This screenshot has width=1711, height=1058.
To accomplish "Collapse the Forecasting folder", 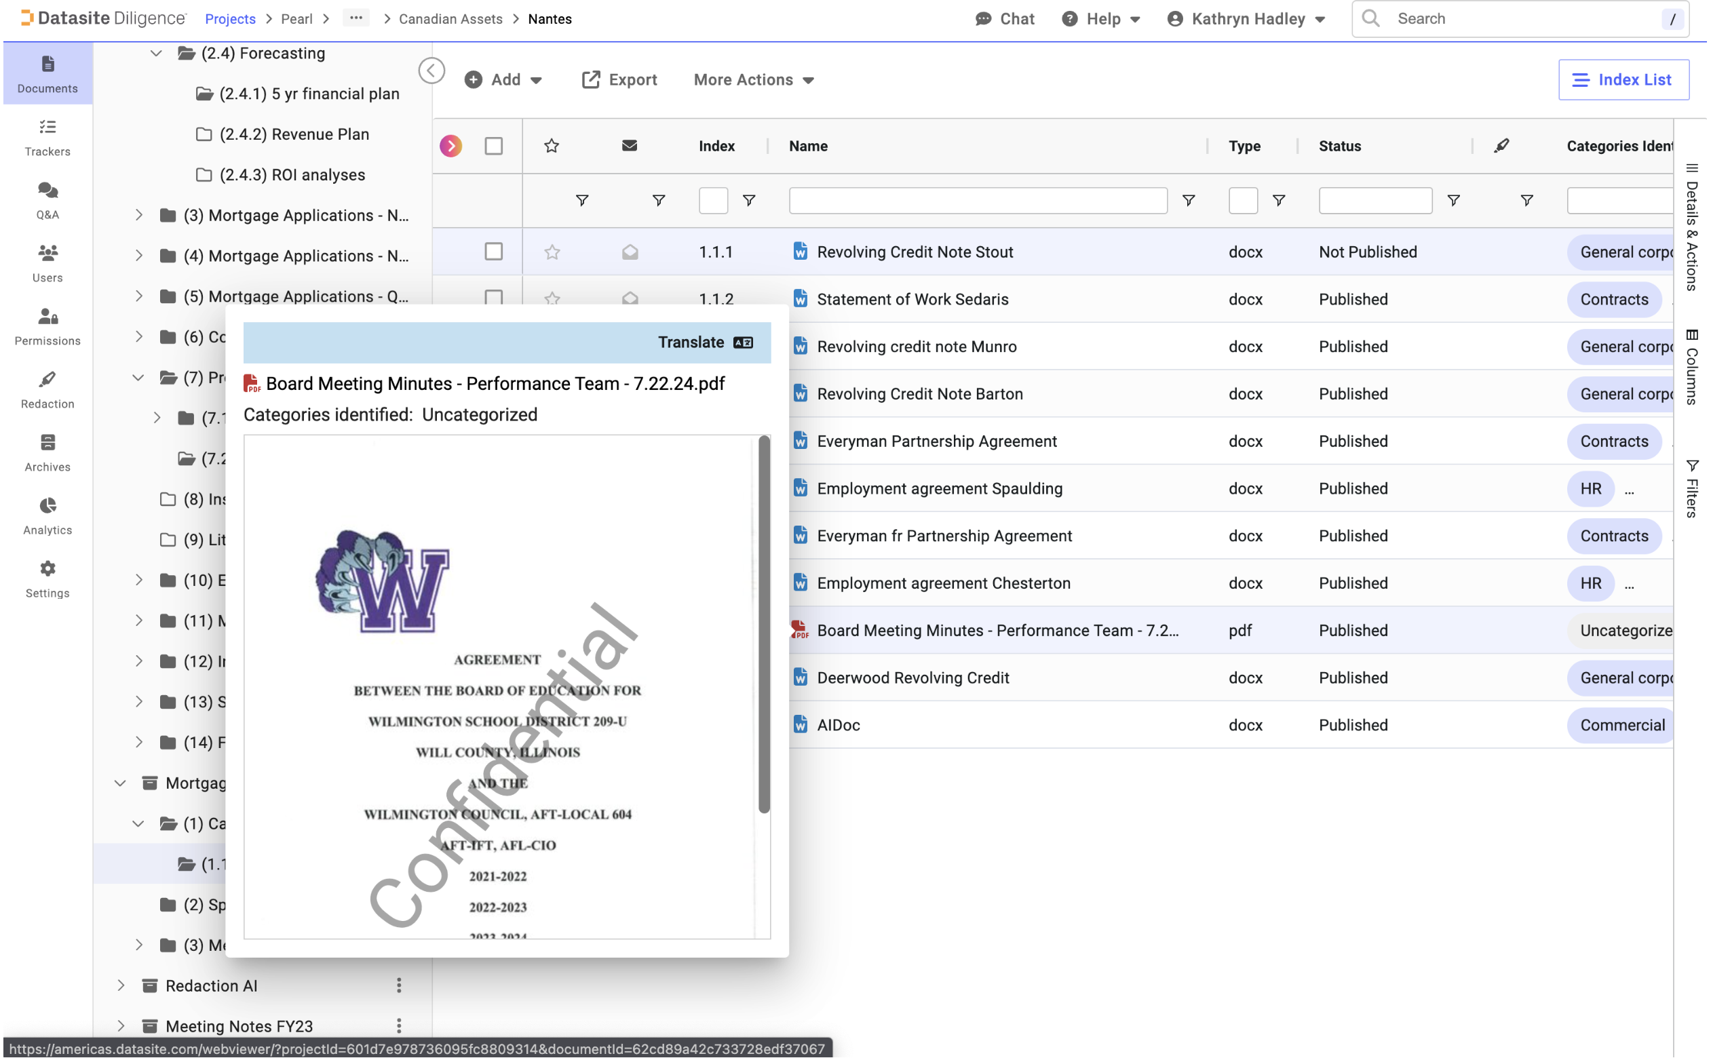I will click(155, 52).
